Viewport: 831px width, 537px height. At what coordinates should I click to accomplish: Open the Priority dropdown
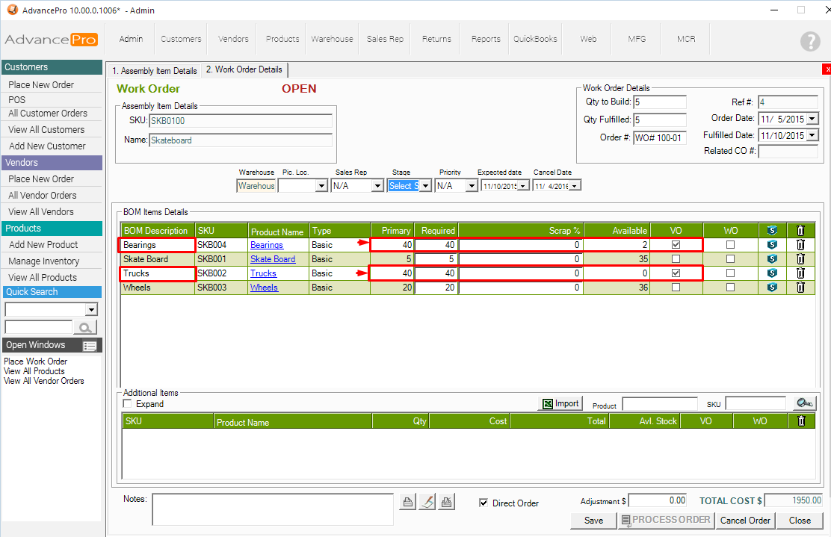click(471, 186)
